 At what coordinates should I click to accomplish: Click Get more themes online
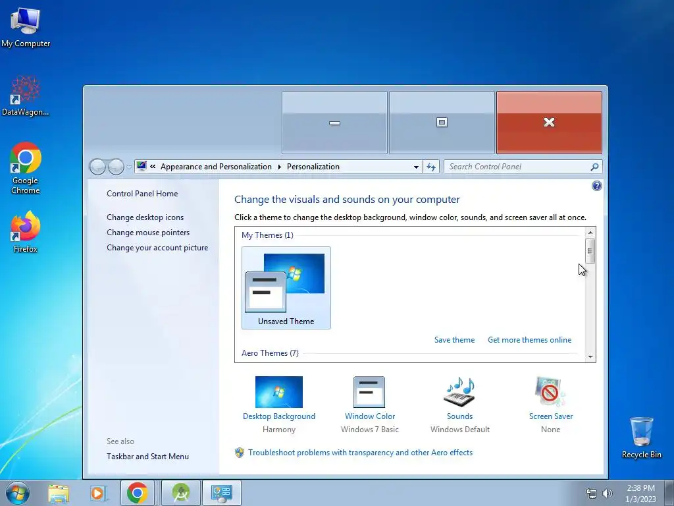pyautogui.click(x=530, y=340)
